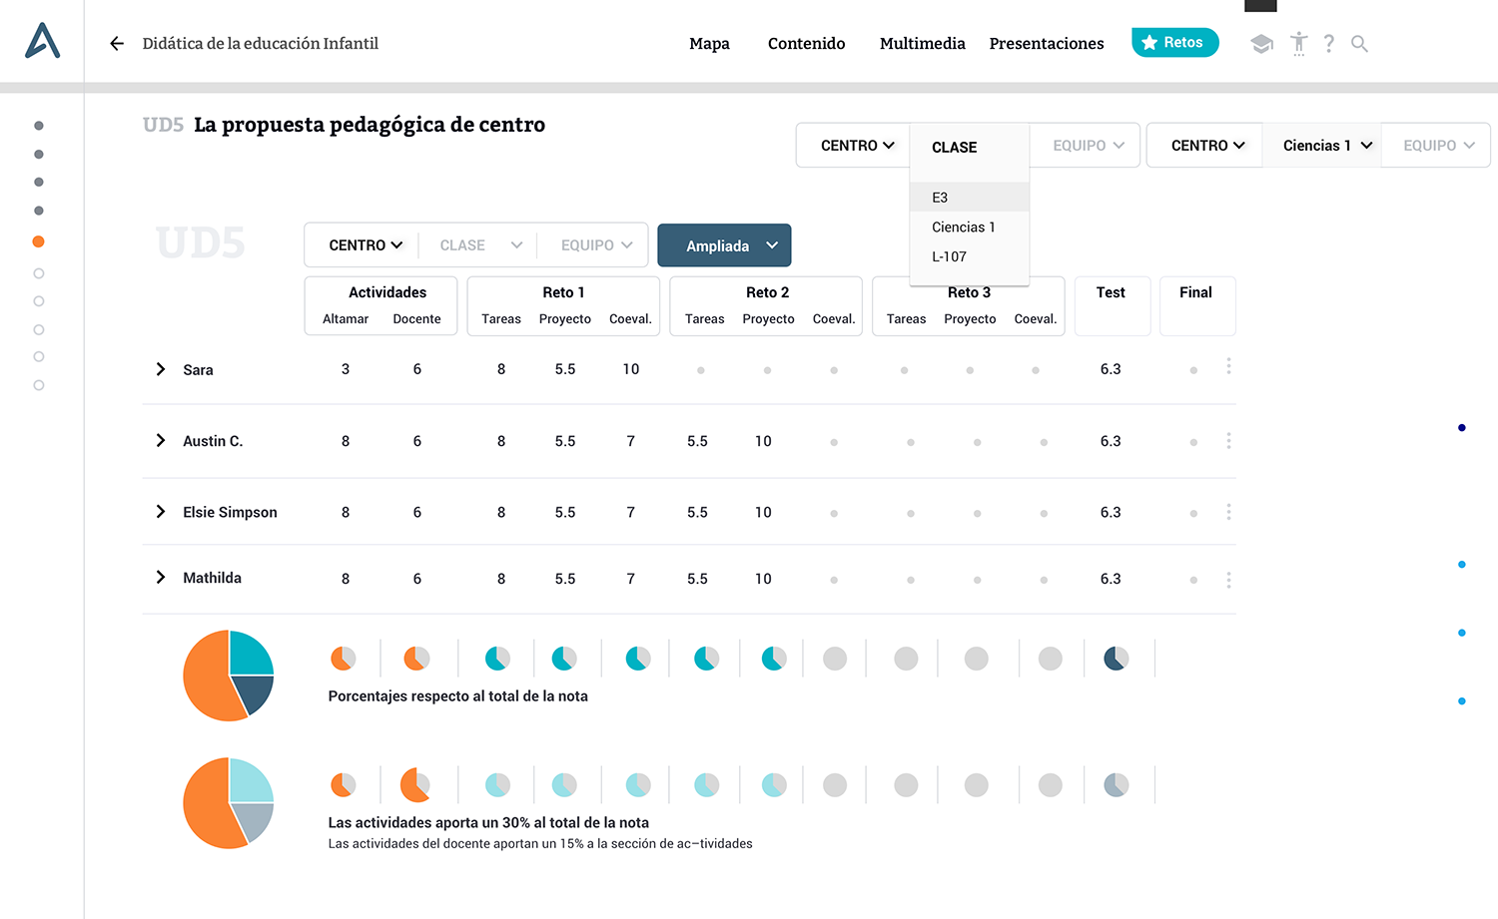Expand Sara's student row
Viewport: 1498px width, 919px height.
(x=161, y=369)
